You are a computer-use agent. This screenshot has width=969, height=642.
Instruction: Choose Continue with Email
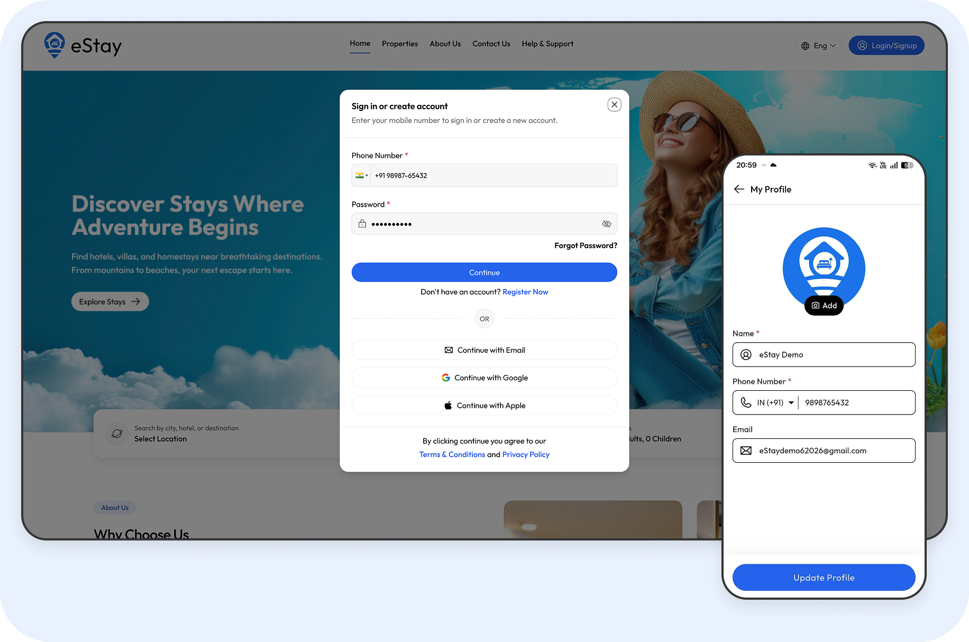[484, 350]
